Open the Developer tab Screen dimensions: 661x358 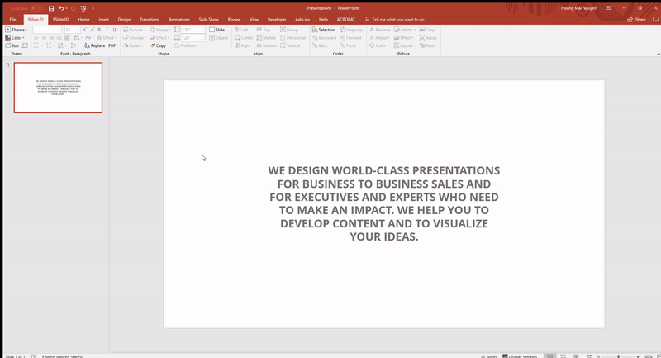click(x=277, y=19)
